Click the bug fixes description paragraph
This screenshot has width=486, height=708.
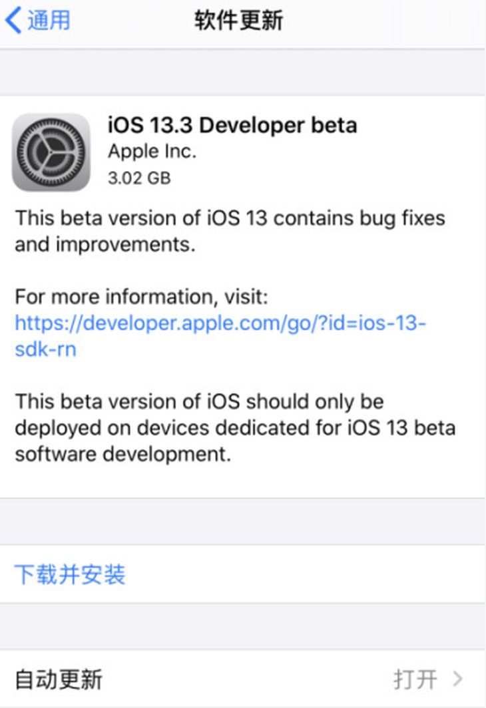230,231
